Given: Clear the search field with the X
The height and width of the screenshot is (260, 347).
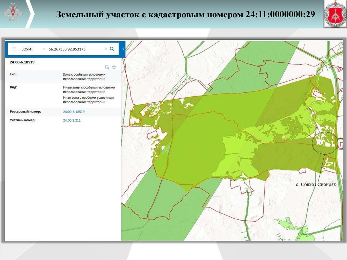Looking at the screenshot, I should pos(106,49).
